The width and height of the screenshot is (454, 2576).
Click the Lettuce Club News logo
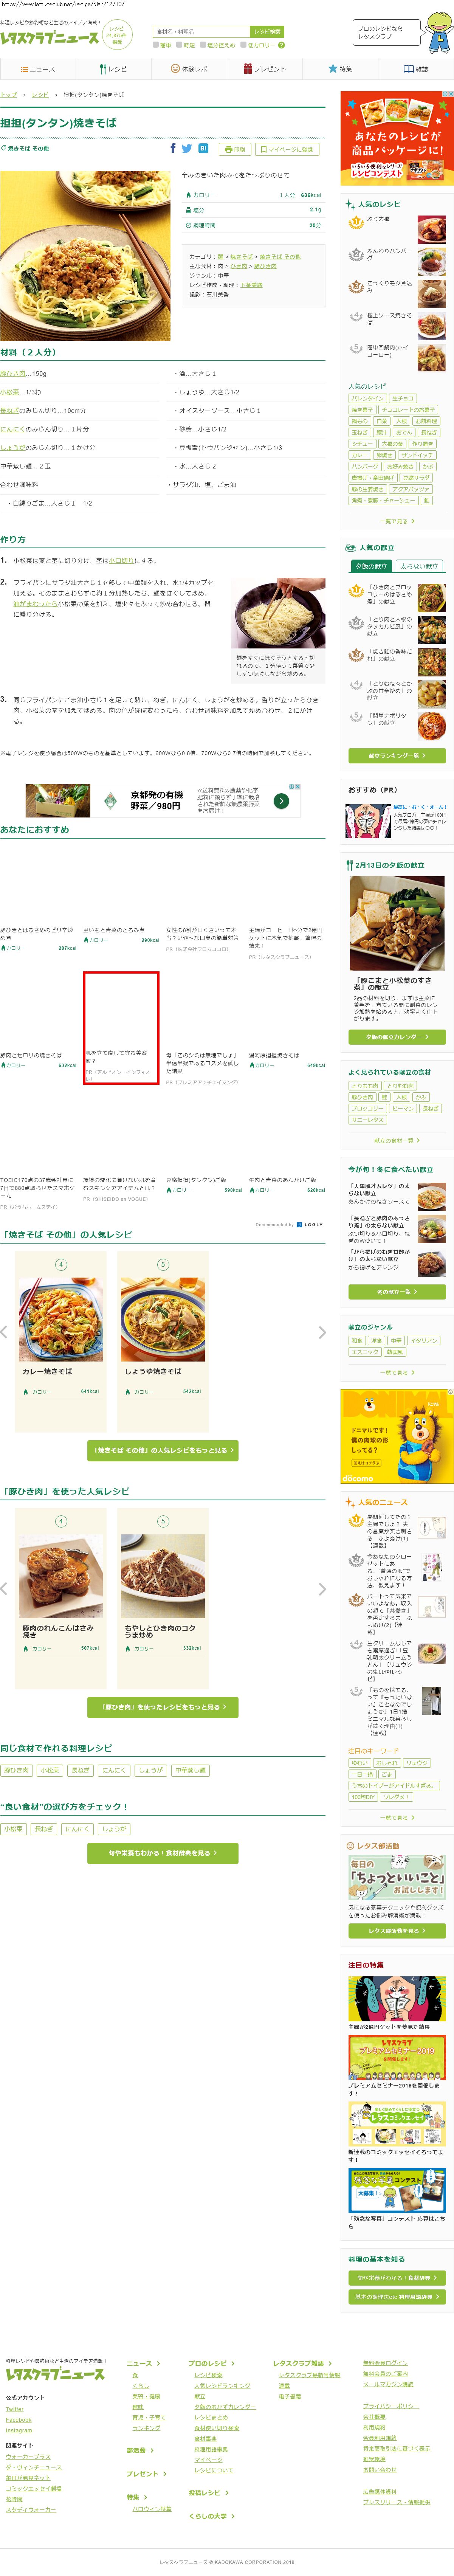(50, 38)
